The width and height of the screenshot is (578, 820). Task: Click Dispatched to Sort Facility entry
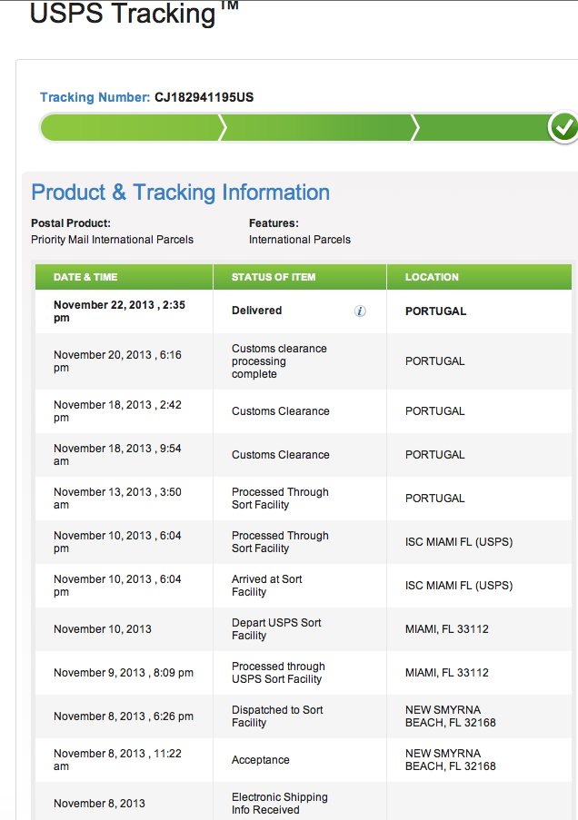click(277, 716)
